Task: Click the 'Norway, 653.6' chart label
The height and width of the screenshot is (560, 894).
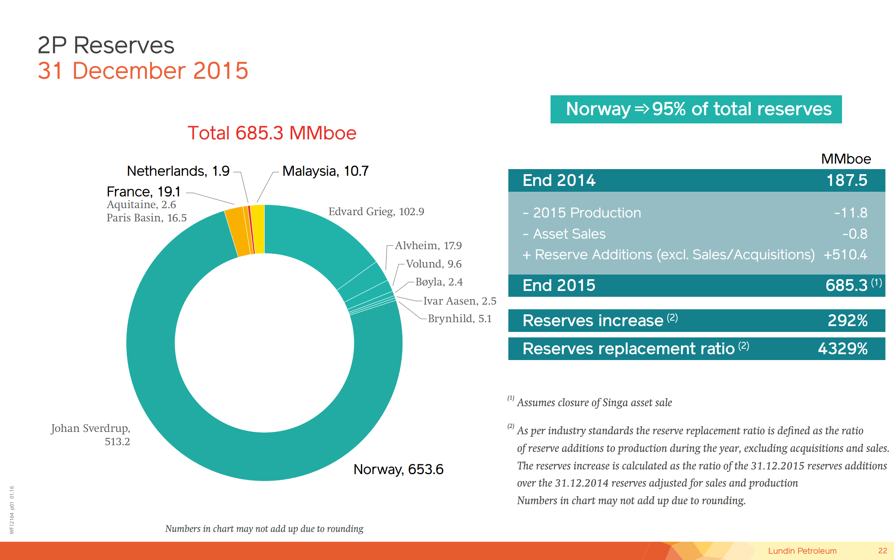Action: pyautogui.click(x=399, y=469)
